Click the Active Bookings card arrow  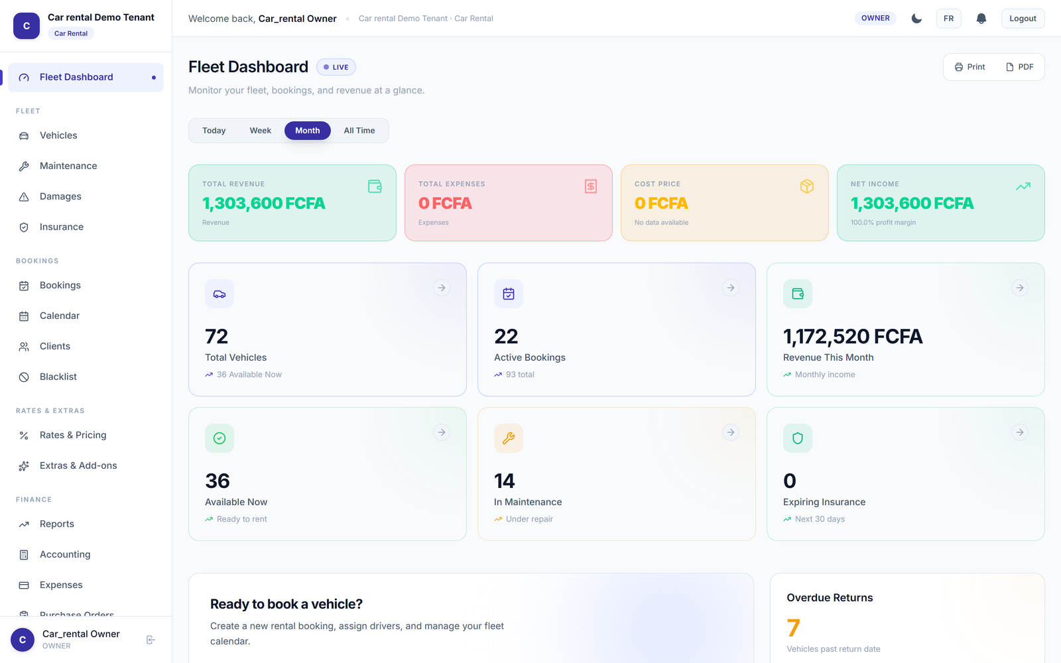pos(731,288)
